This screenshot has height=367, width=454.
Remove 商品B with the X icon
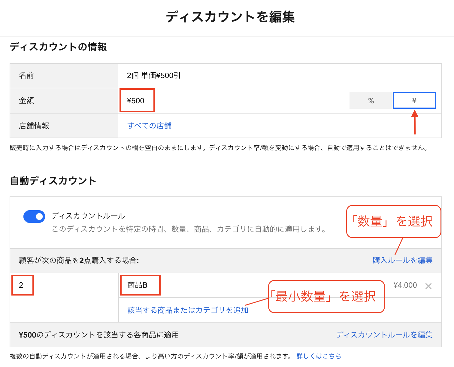(x=428, y=286)
